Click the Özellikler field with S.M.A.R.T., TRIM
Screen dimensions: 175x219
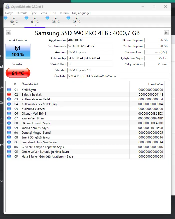coord(118,76)
